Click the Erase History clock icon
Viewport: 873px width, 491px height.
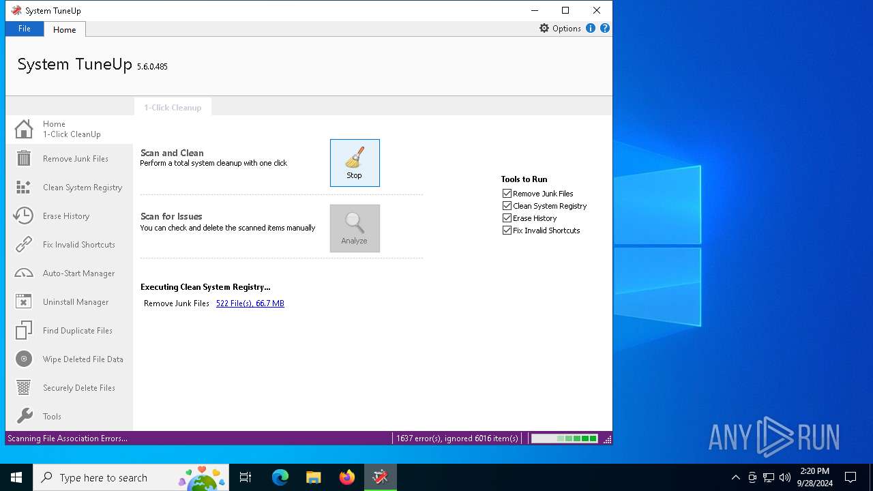click(24, 215)
